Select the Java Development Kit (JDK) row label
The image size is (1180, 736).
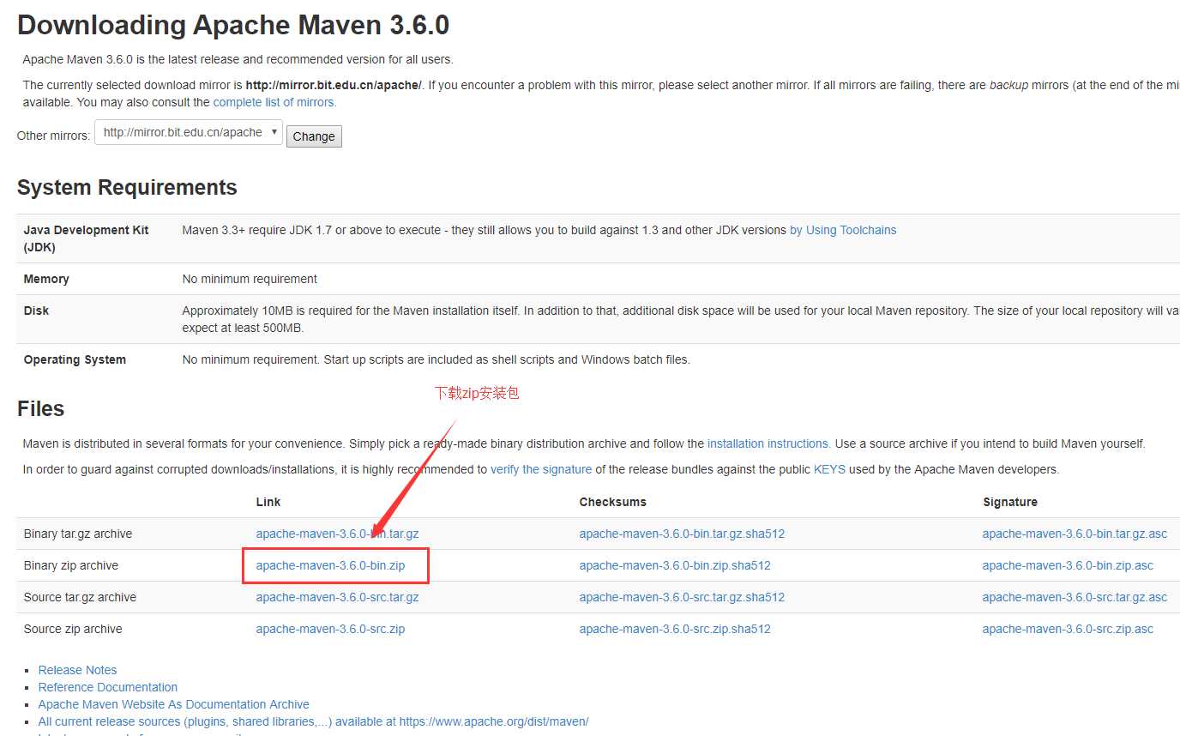86,238
